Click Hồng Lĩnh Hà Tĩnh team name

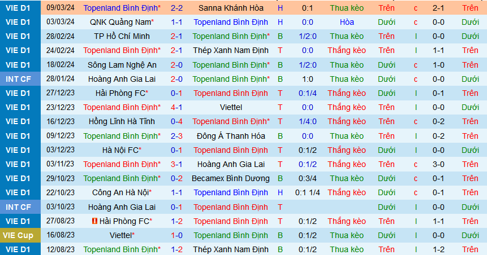point(122,121)
